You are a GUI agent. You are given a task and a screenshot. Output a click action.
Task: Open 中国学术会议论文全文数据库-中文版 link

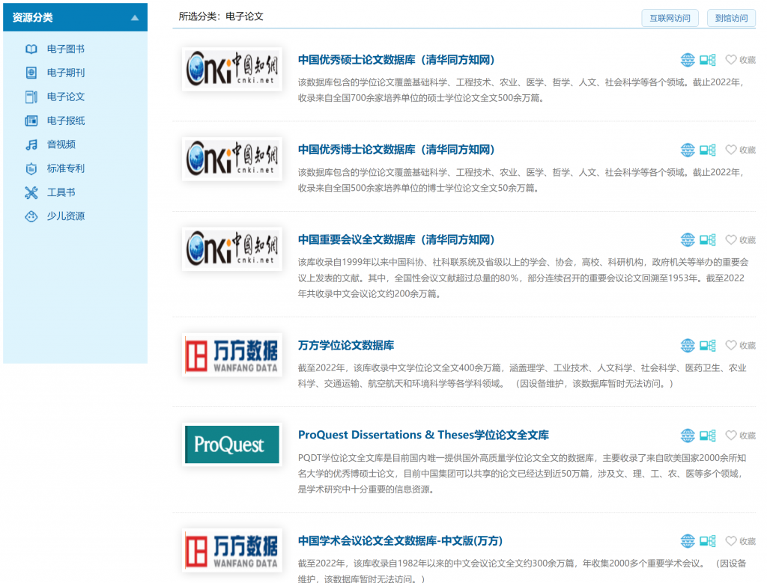(400, 541)
